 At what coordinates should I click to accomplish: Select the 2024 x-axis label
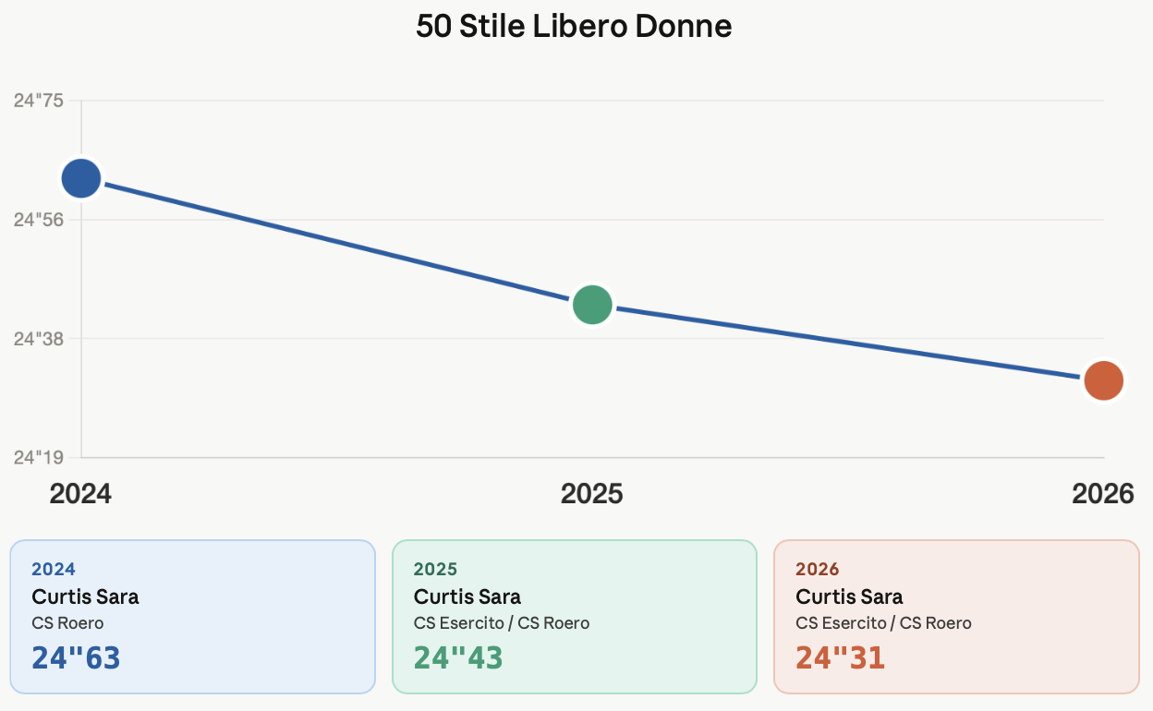pos(80,494)
